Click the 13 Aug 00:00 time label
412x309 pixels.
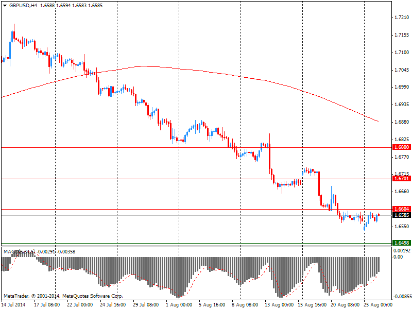(x=278, y=305)
